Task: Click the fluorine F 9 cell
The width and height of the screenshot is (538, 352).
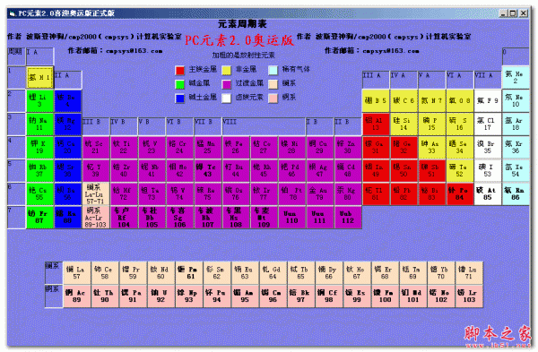Action: 488,101
